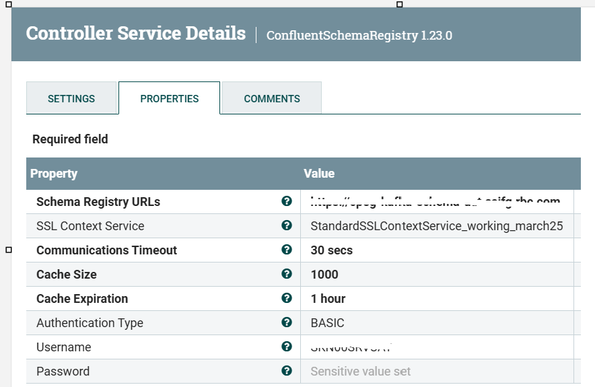This screenshot has width=595, height=387.
Task: Show Communications Timeout help tooltip icon
Action: coord(287,250)
